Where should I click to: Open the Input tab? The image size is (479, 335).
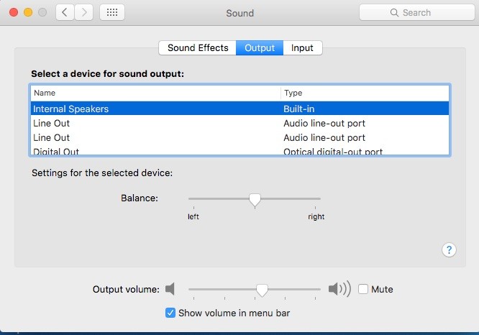[x=302, y=48]
